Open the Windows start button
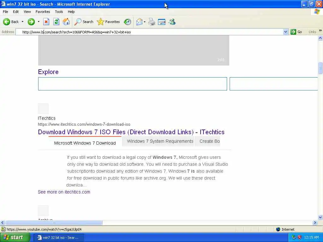This screenshot has width=323, height=242. pyautogui.click(x=15, y=238)
